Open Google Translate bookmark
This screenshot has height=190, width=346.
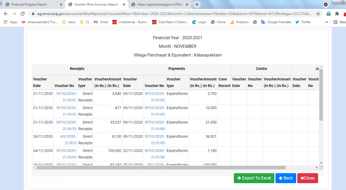[x=276, y=22]
